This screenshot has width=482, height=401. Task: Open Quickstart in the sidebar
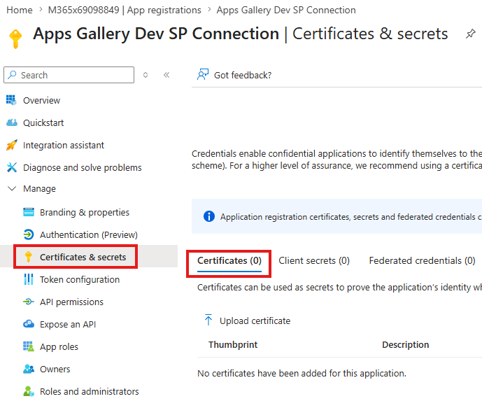pos(43,122)
